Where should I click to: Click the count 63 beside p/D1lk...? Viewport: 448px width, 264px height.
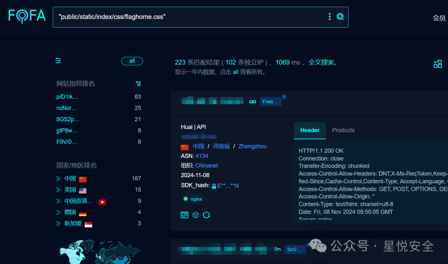(x=138, y=97)
